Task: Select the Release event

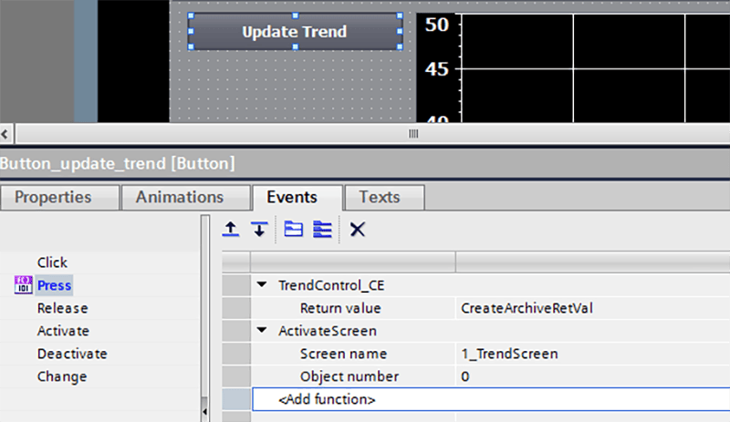Action: click(62, 308)
